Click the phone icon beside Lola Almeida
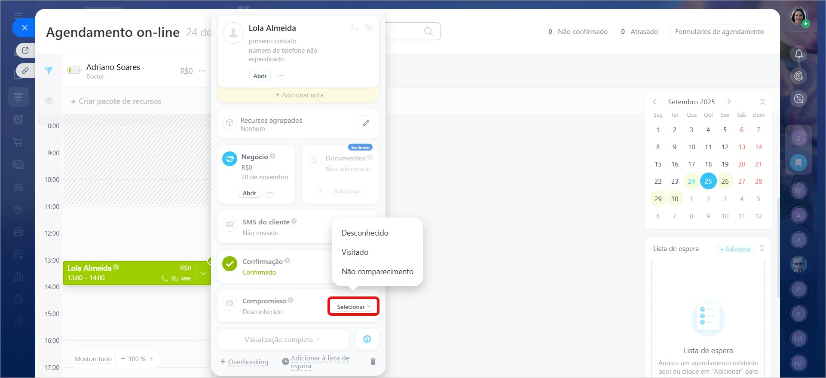This screenshot has height=378, width=826. coord(354,27)
